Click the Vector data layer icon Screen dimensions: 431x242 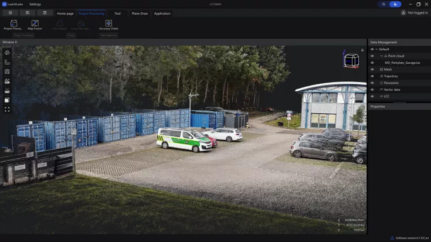[x=382, y=90]
